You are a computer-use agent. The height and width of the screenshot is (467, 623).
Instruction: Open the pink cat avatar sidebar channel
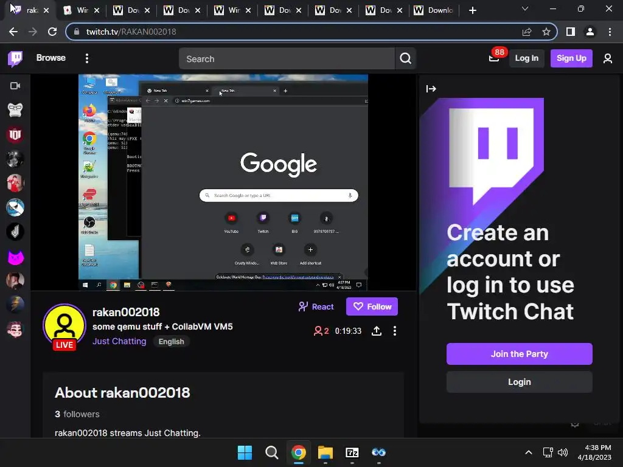(15, 257)
